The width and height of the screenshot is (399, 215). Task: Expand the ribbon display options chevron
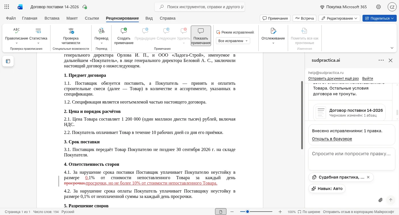(392, 48)
